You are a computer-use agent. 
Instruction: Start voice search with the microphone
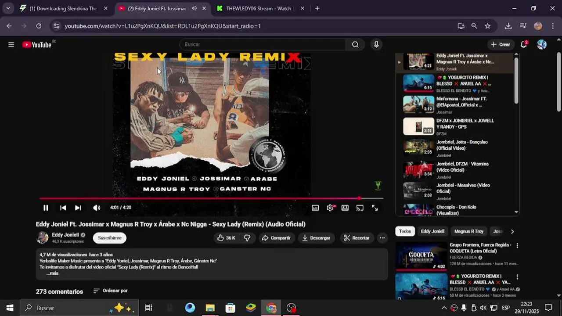(376, 44)
